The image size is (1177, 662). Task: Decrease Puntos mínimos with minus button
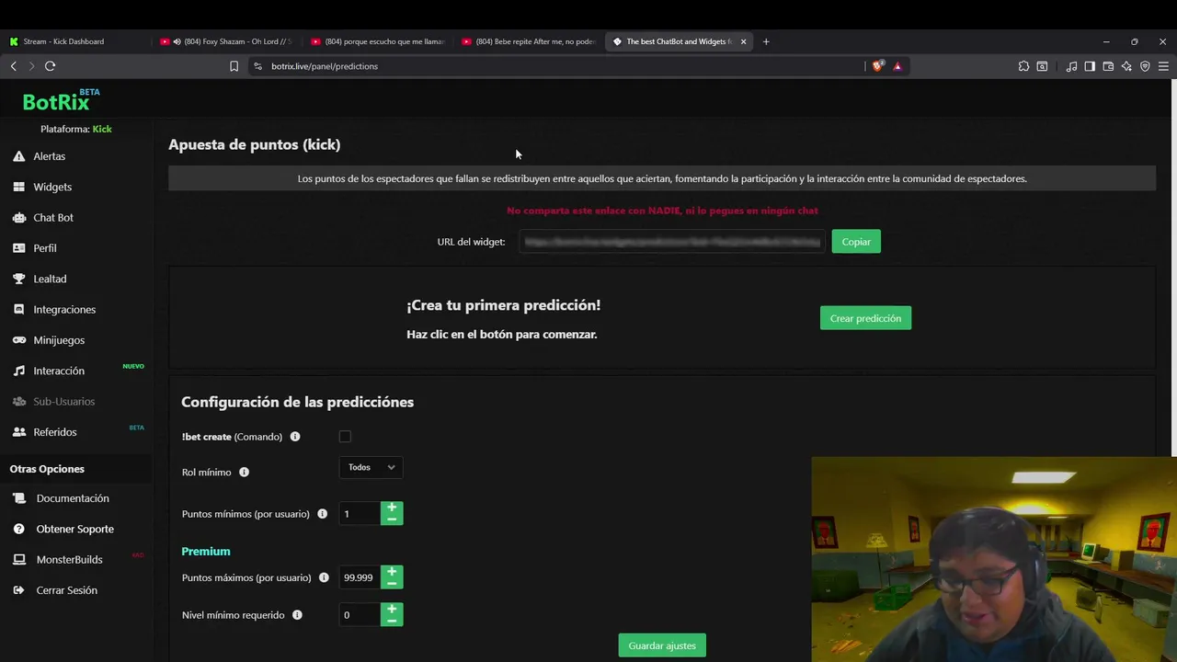(x=392, y=519)
